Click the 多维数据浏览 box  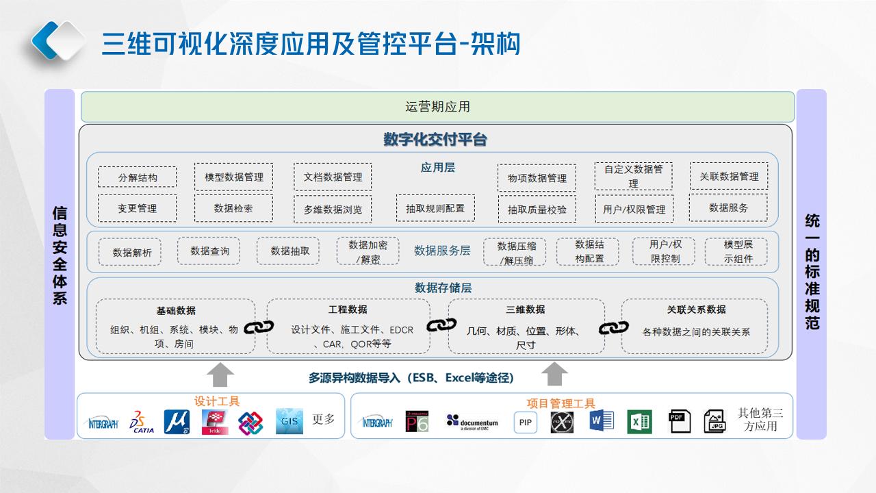[x=333, y=210]
